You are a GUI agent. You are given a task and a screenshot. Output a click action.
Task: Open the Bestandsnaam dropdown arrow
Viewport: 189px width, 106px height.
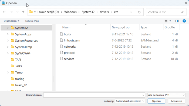pyautogui.click(x=143, y=95)
